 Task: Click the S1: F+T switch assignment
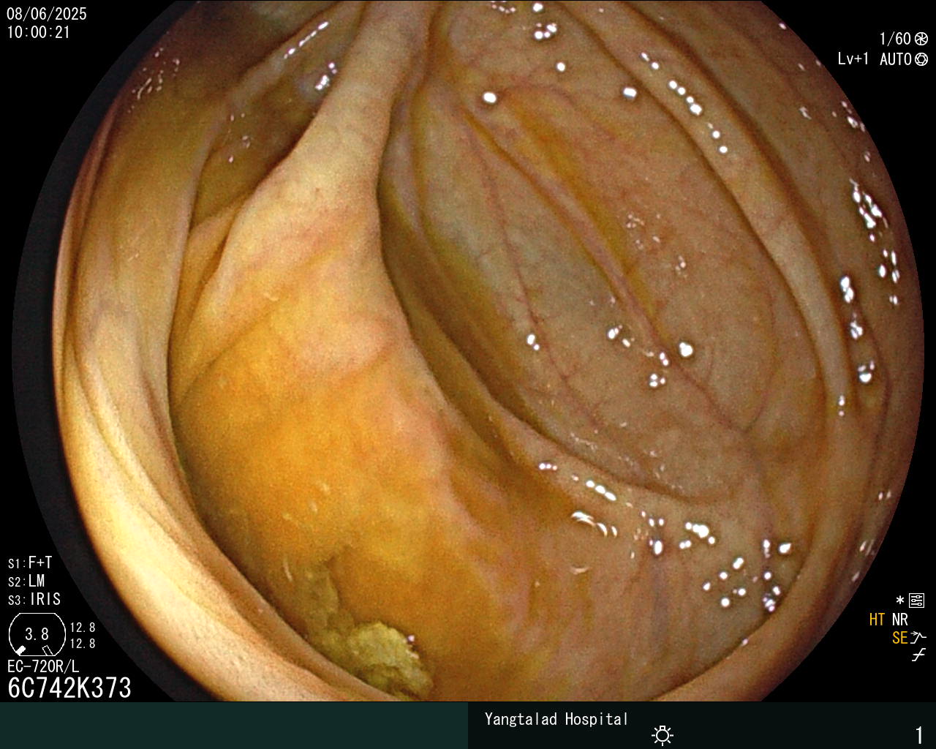(30, 562)
